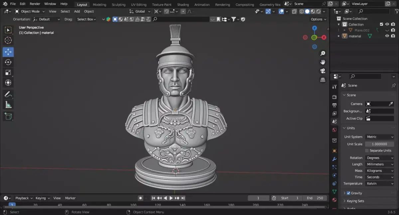Open the Drag Select Box dropdown
The image size is (399, 215).
pos(86,19)
